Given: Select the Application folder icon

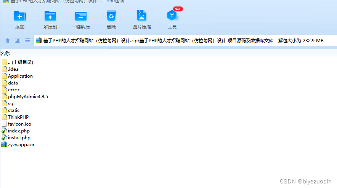Looking at the screenshot, I should (4, 76).
